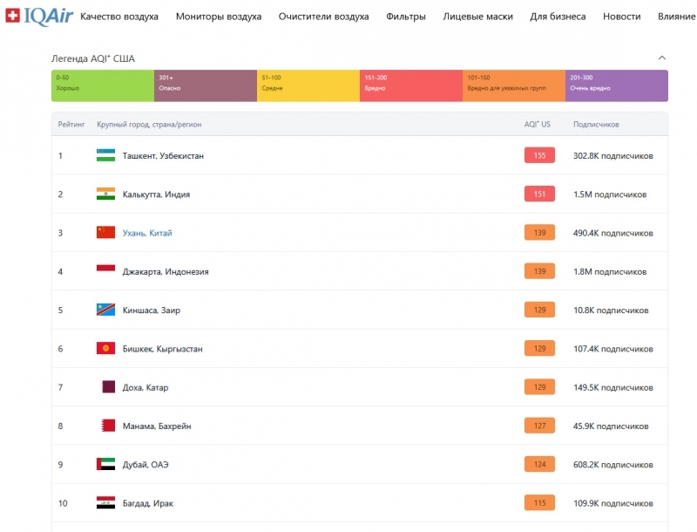The width and height of the screenshot is (697, 532).
Task: Go to the «Новости» section
Action: pos(621,17)
